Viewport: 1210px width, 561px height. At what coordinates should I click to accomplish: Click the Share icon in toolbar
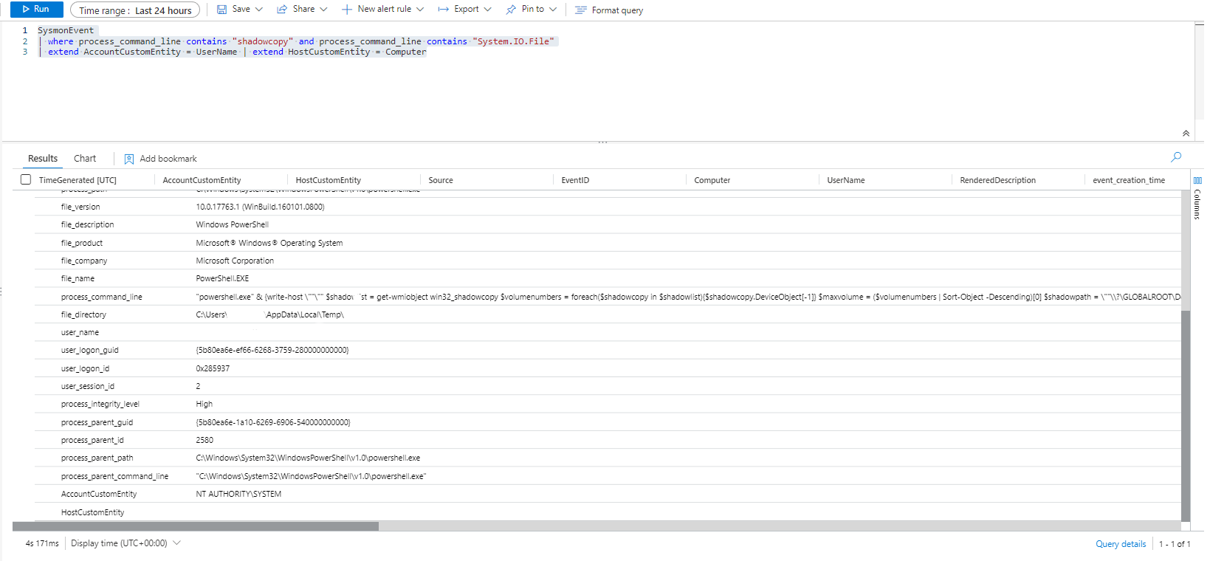[x=282, y=10]
